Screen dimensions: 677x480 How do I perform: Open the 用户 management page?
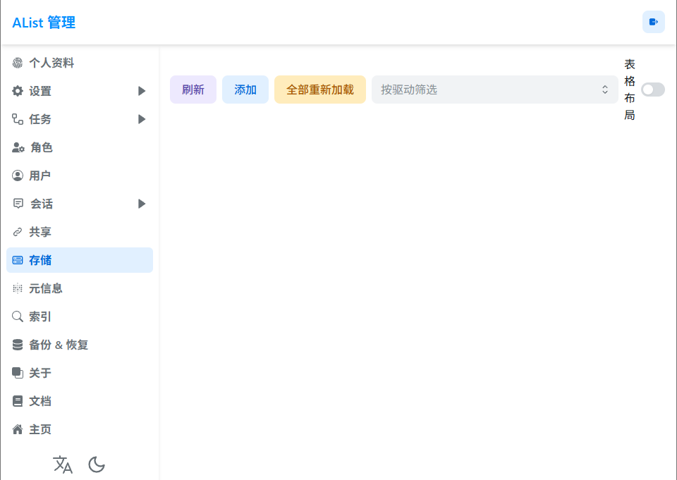(80, 176)
